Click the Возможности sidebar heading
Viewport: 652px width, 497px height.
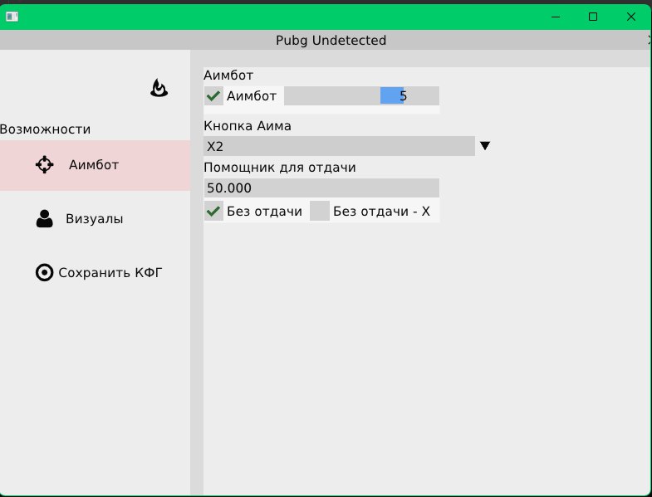click(x=46, y=129)
